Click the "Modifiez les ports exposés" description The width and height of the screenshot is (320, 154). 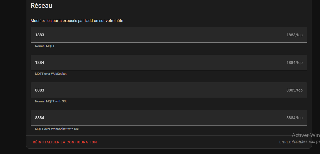[x=77, y=21]
